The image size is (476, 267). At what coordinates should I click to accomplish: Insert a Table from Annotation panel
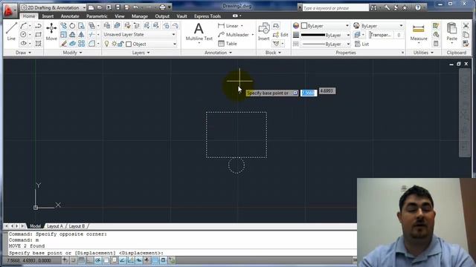point(228,44)
